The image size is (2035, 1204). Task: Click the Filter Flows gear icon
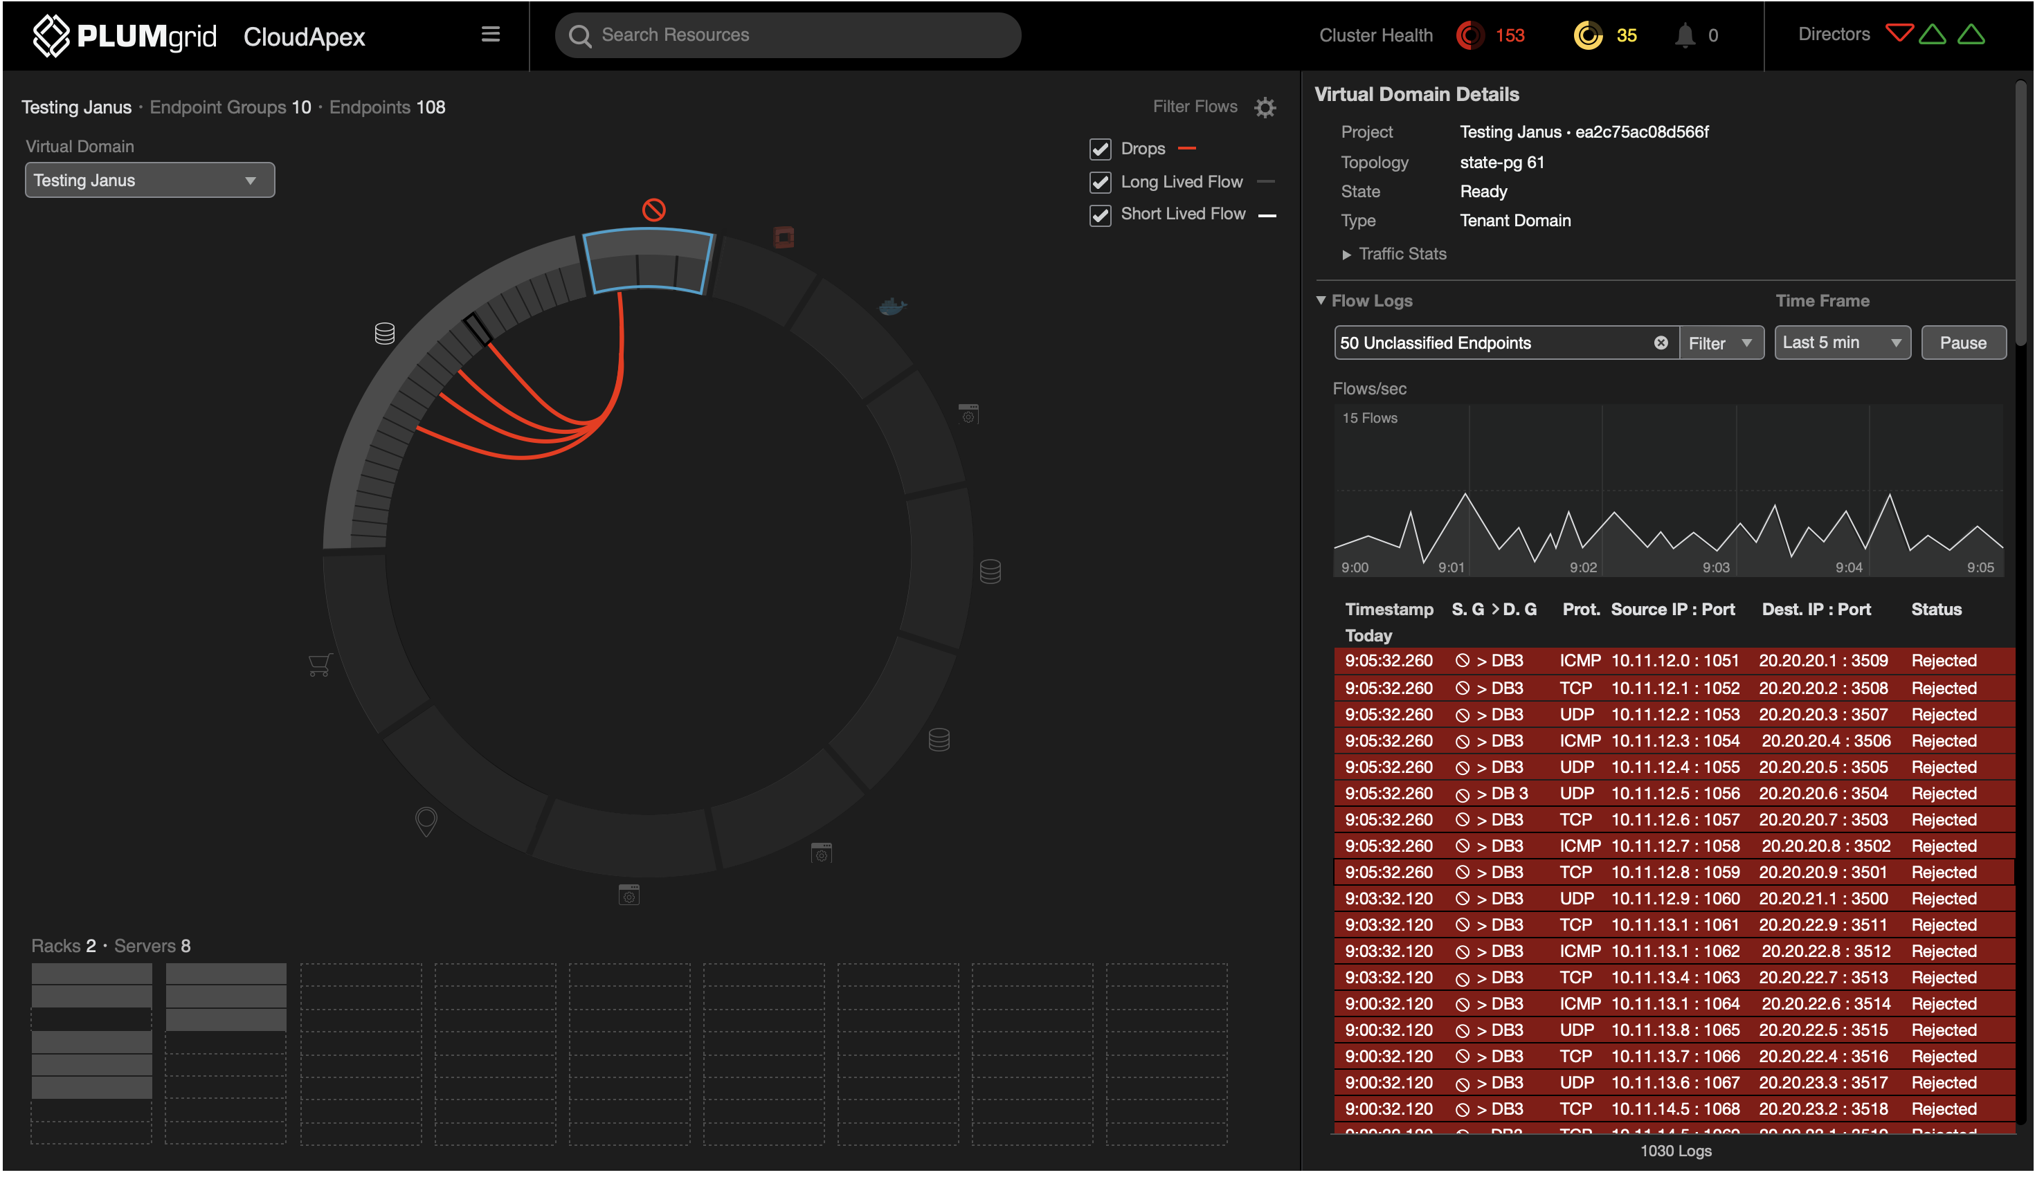[1265, 107]
